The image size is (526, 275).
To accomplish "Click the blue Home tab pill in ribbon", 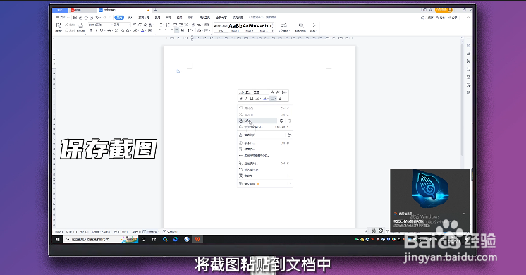I will (x=119, y=18).
